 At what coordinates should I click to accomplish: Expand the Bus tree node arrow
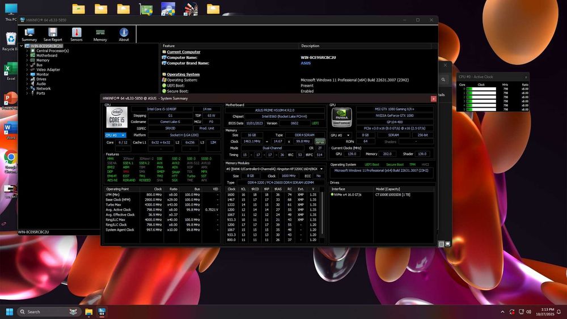[27, 65]
